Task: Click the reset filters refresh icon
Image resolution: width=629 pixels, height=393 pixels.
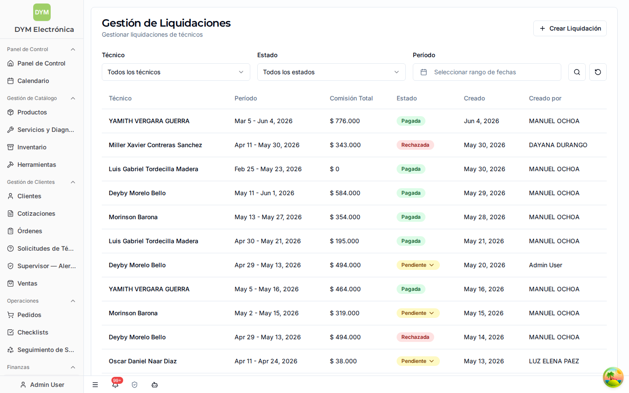Action: click(x=598, y=72)
